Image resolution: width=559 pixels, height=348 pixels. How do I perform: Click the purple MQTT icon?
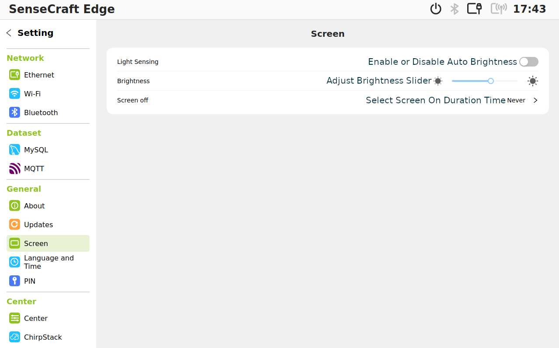(x=14, y=169)
